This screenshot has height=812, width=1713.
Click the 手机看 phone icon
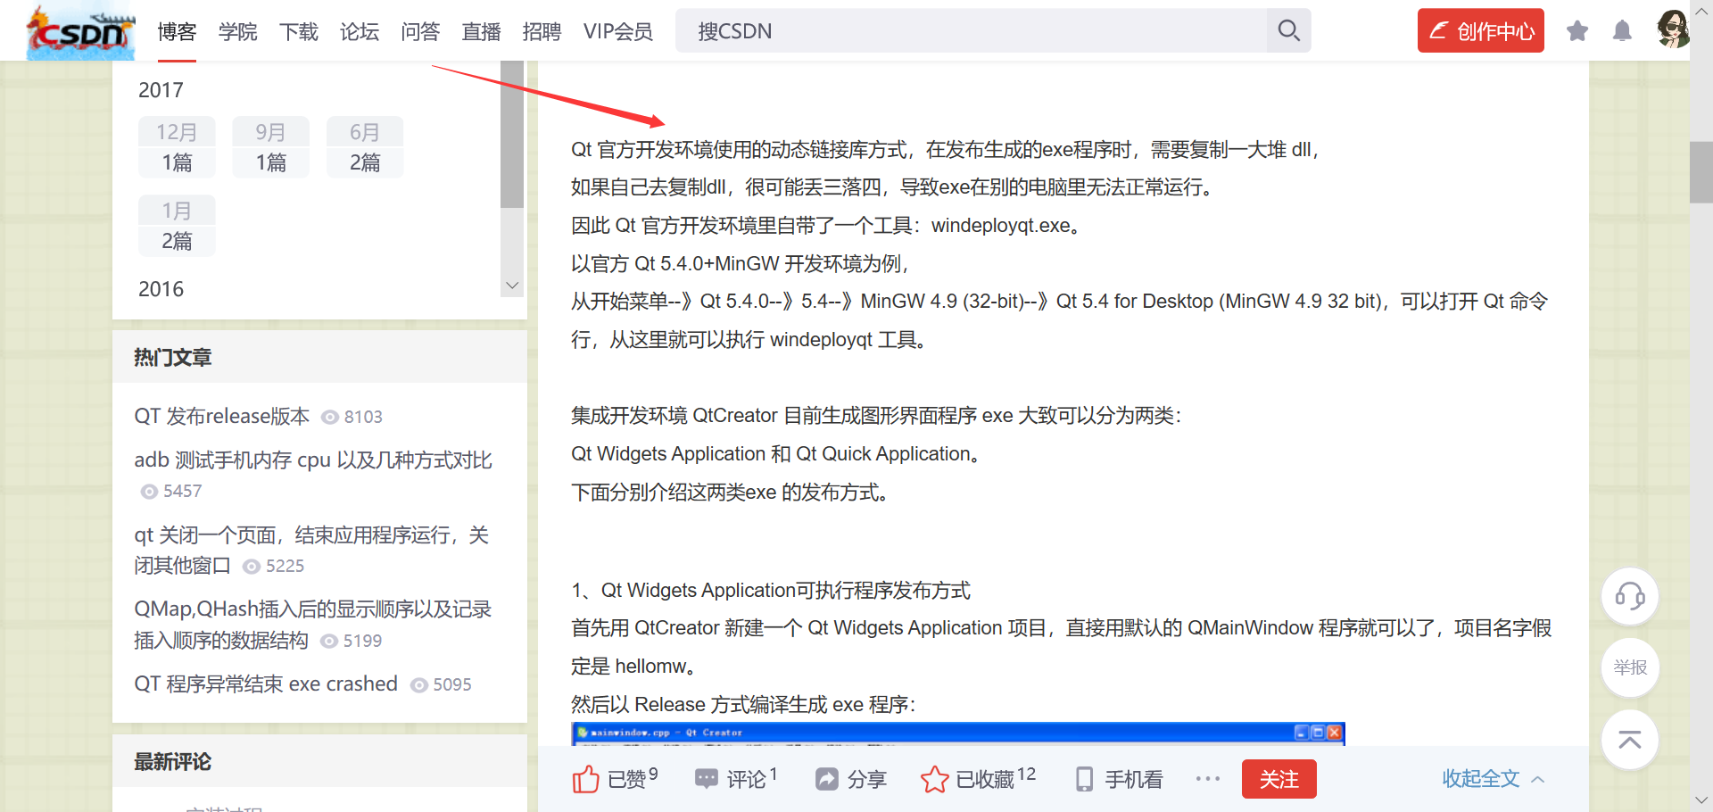click(x=1118, y=778)
